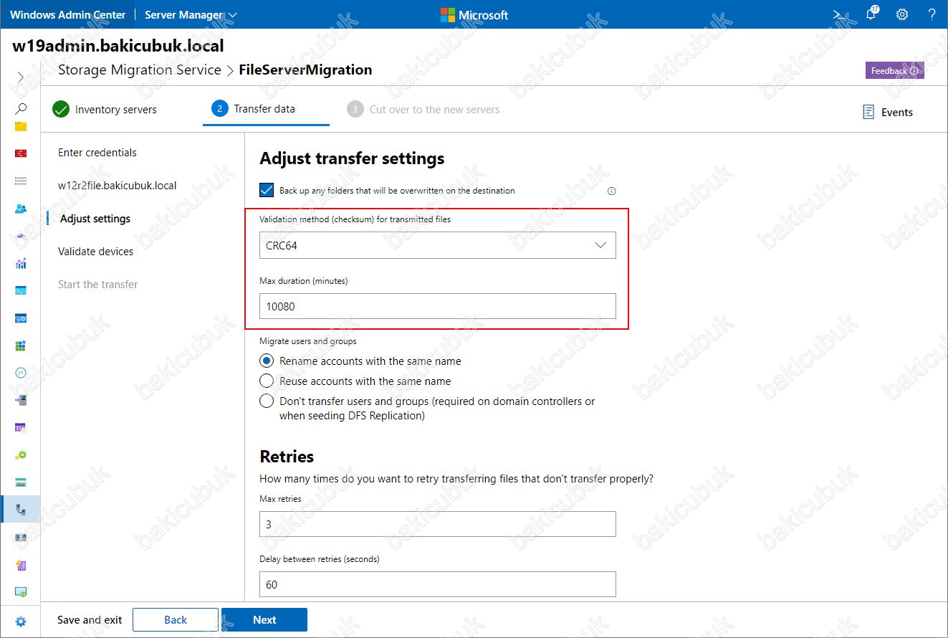Open Enter credentials step in left menu

[97, 153]
